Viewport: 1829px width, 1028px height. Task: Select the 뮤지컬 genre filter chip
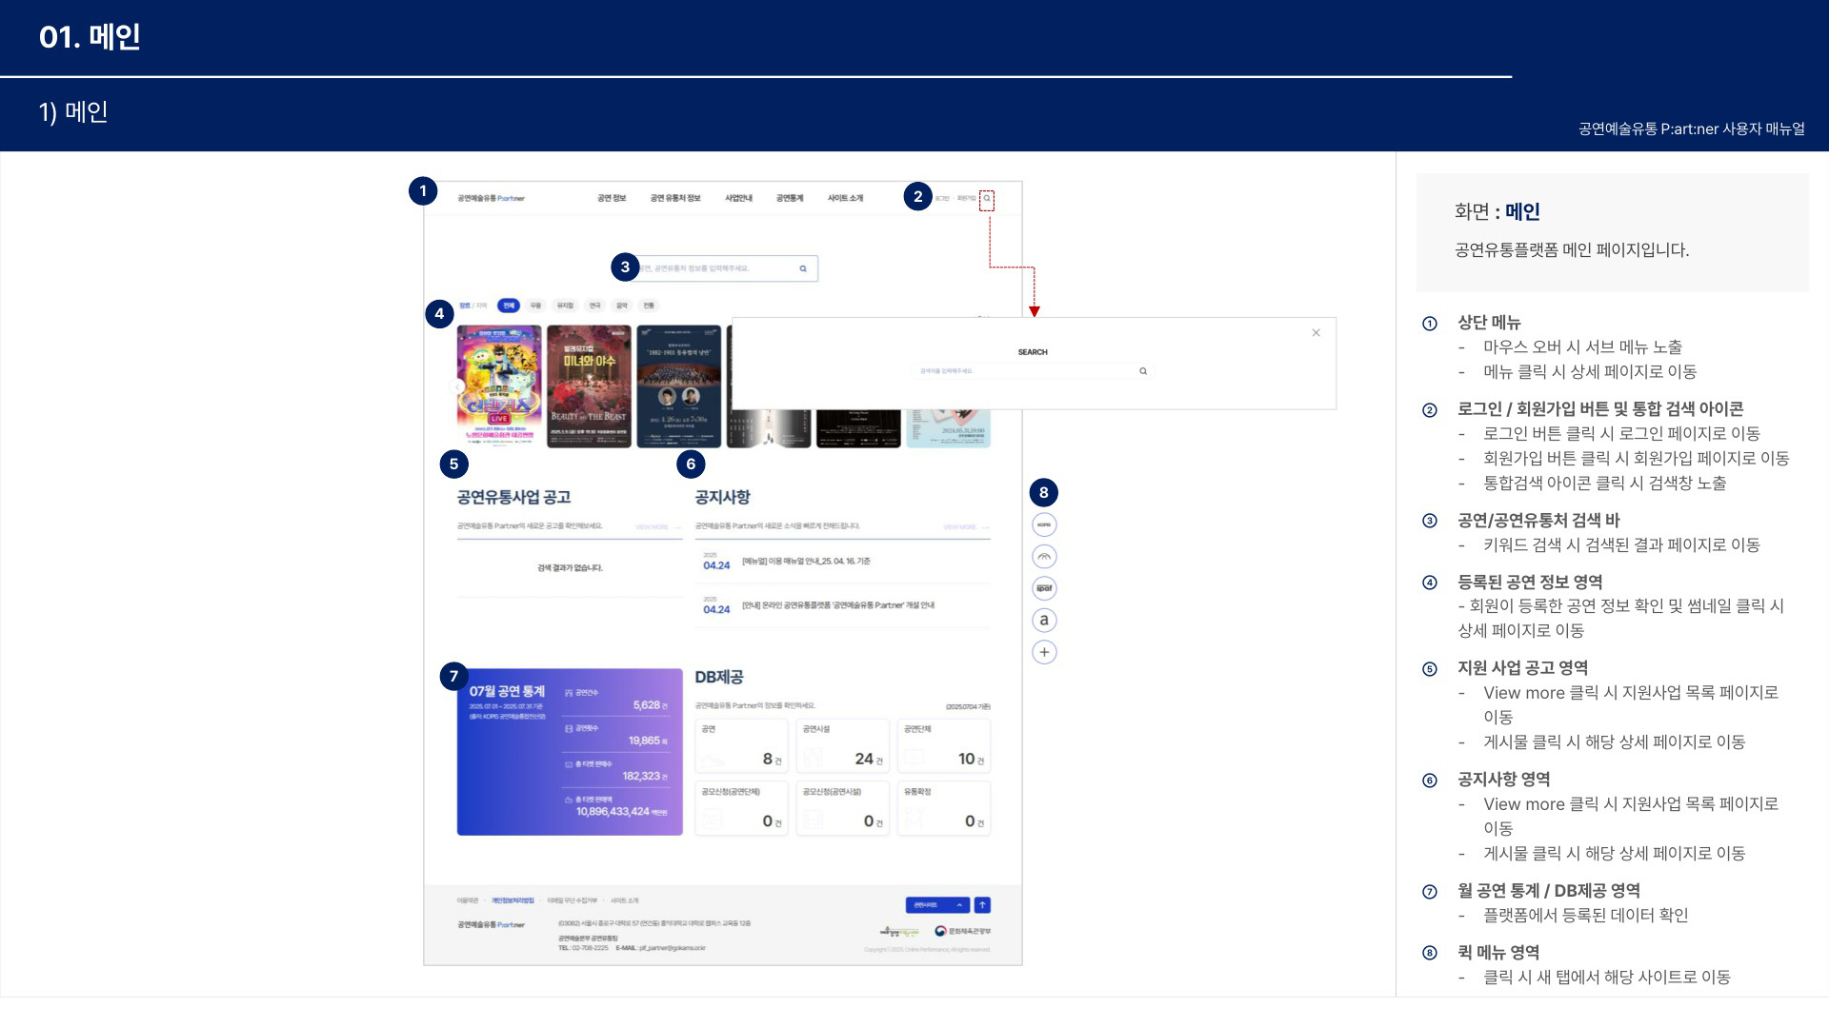[x=565, y=306]
